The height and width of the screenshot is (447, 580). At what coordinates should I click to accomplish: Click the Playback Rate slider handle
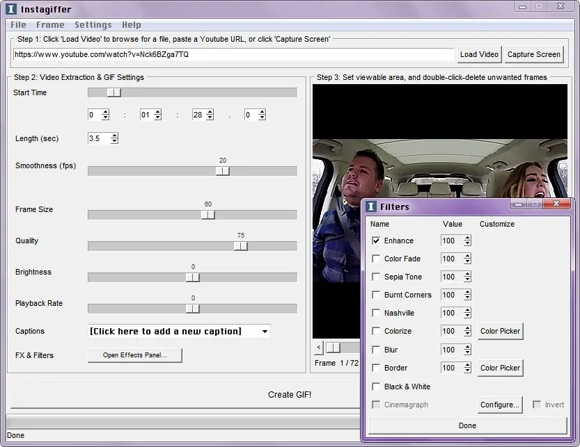(193, 309)
